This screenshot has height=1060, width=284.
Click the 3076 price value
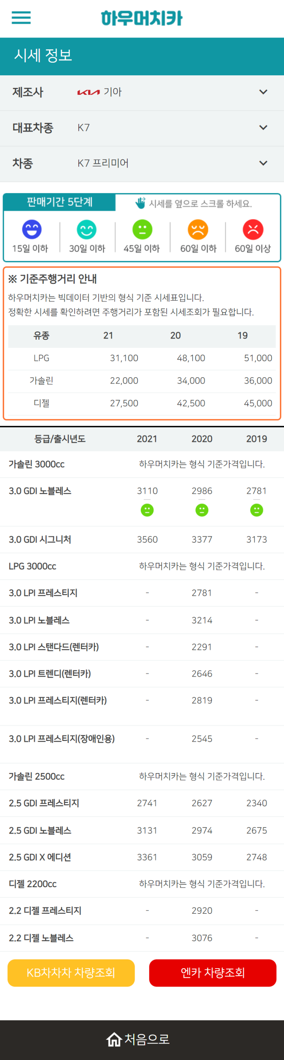202,938
